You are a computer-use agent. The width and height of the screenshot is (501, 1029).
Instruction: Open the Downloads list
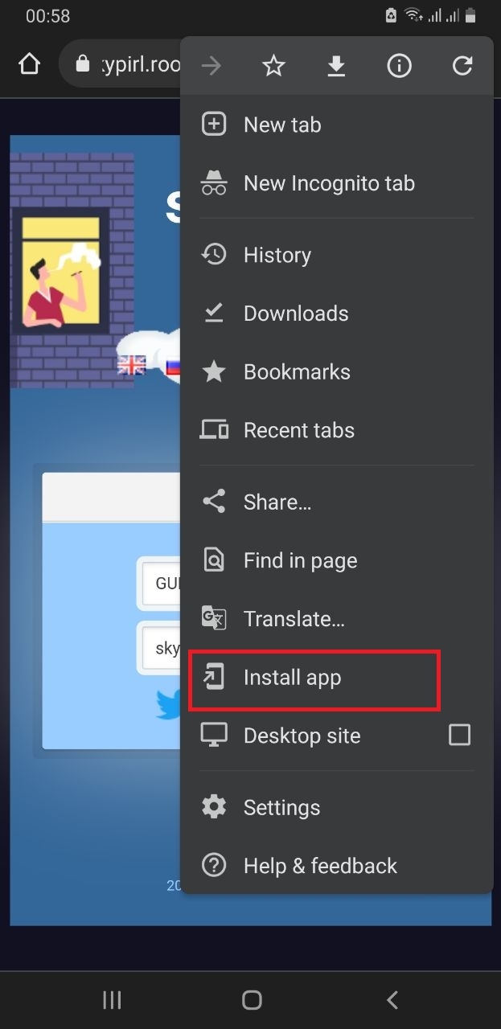tap(295, 314)
